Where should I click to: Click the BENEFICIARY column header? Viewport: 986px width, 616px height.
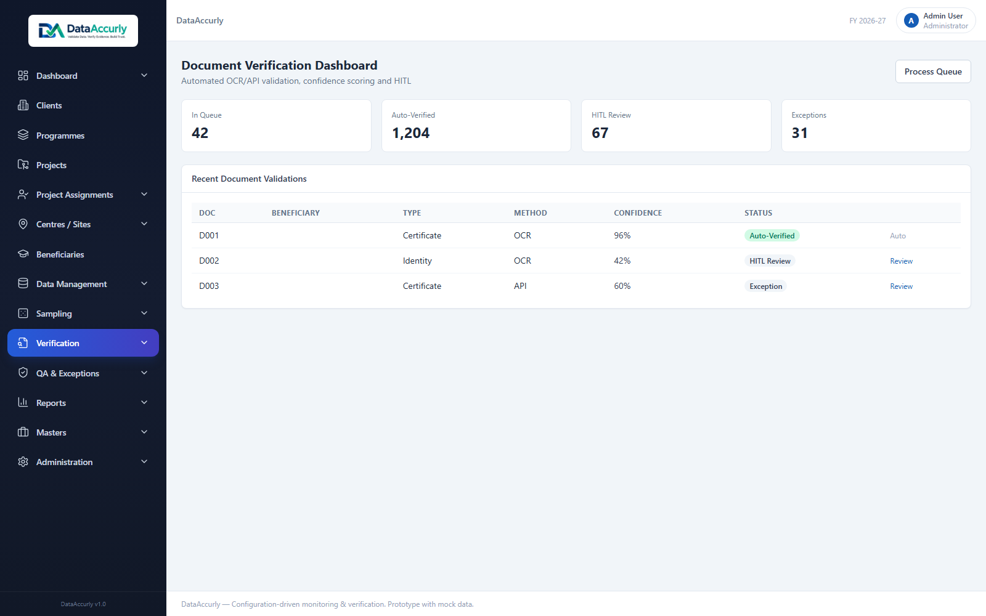[296, 213]
